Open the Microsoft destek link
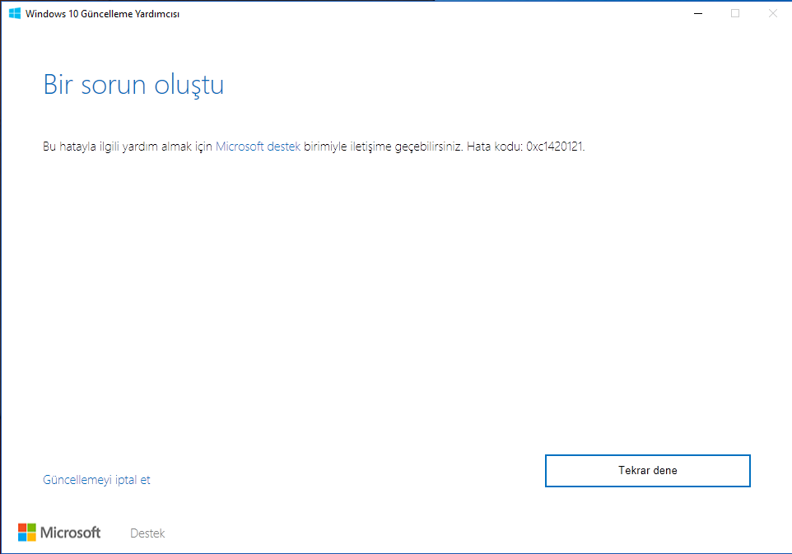The image size is (792, 554). point(259,147)
